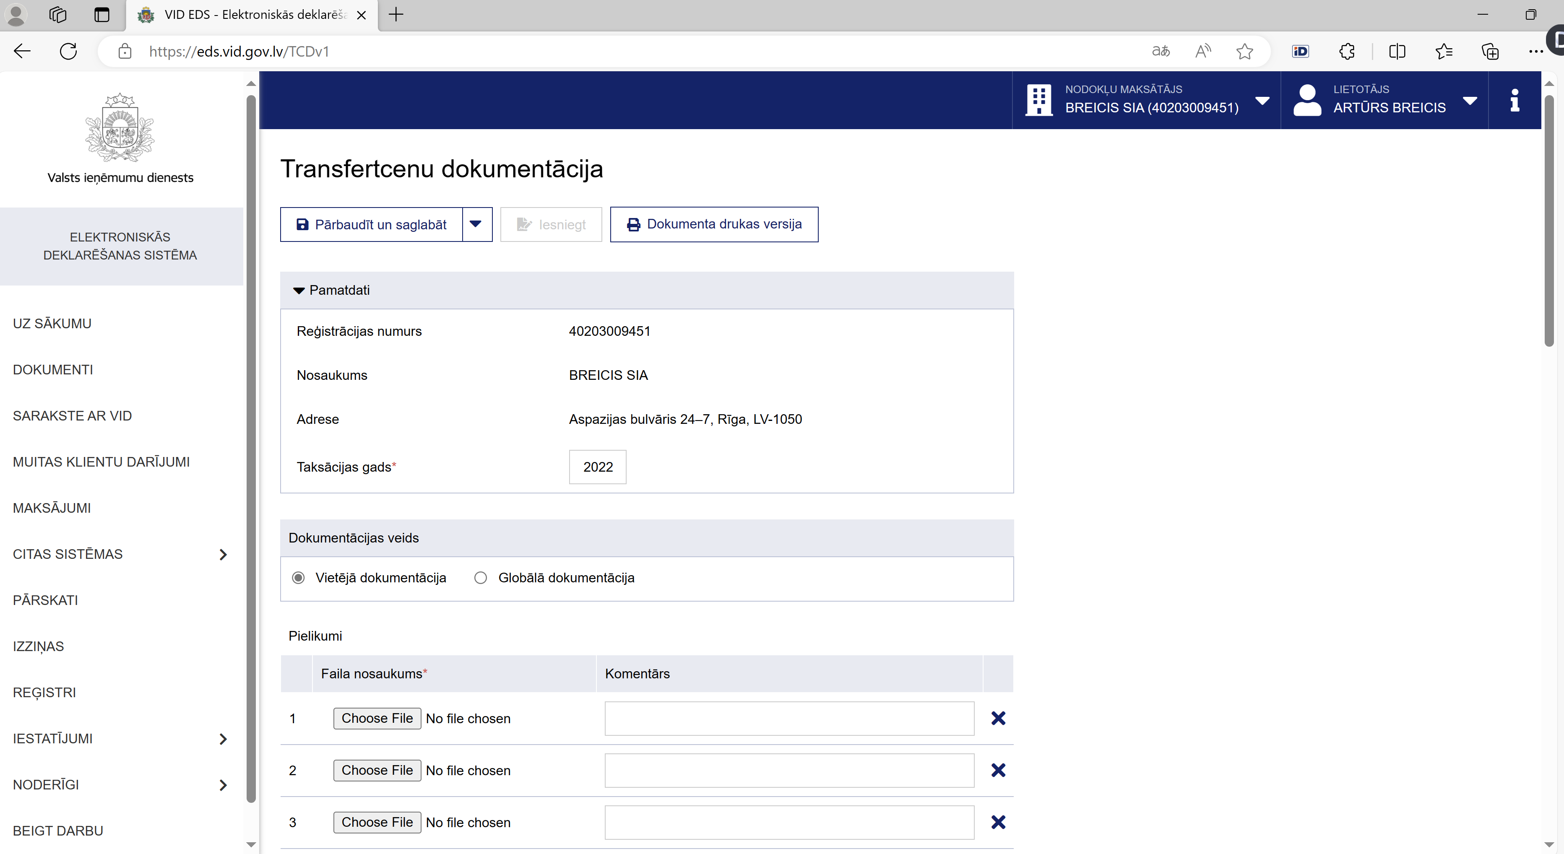Add this page to favorites
The height and width of the screenshot is (854, 1564).
[x=1245, y=52]
